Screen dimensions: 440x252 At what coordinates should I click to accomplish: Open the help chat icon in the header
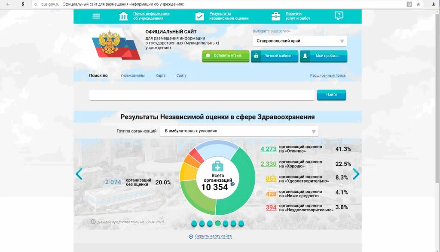point(339,16)
